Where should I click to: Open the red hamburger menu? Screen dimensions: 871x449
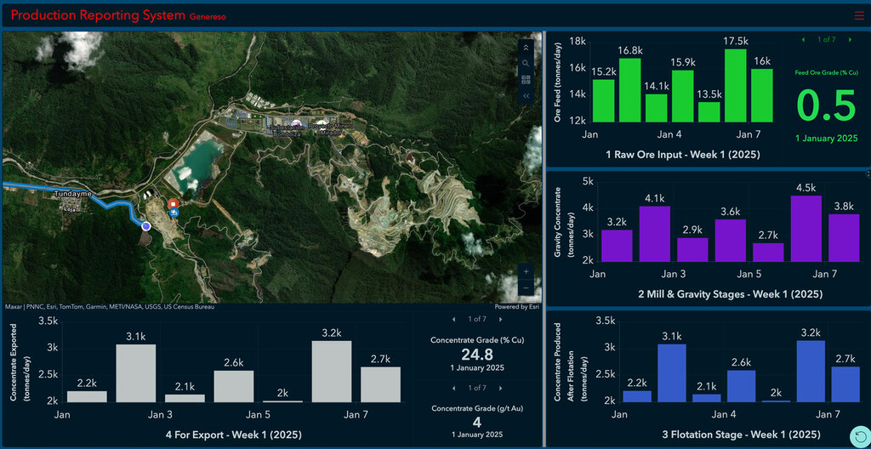pyautogui.click(x=857, y=15)
